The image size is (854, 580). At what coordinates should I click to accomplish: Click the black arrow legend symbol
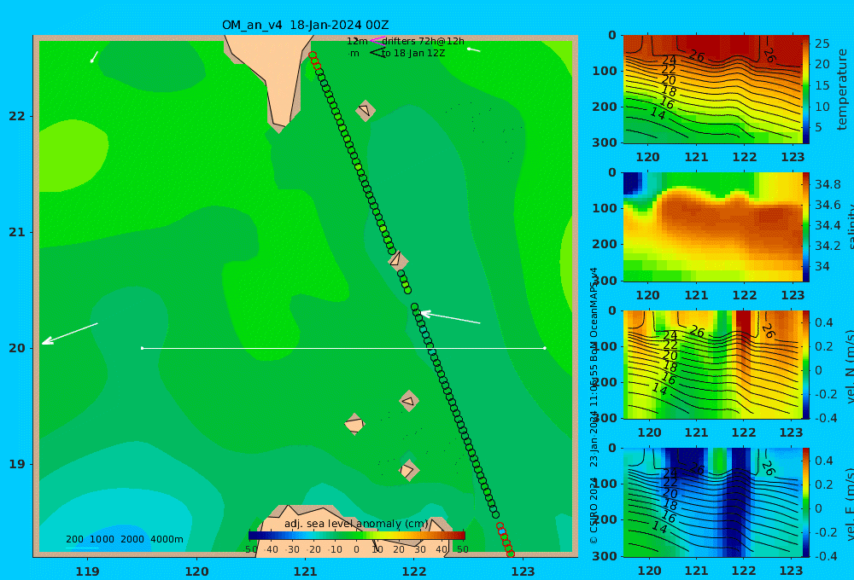click(377, 53)
